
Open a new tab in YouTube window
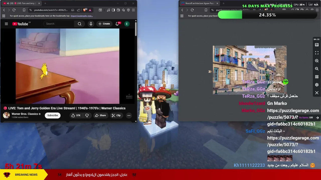(45, 3)
